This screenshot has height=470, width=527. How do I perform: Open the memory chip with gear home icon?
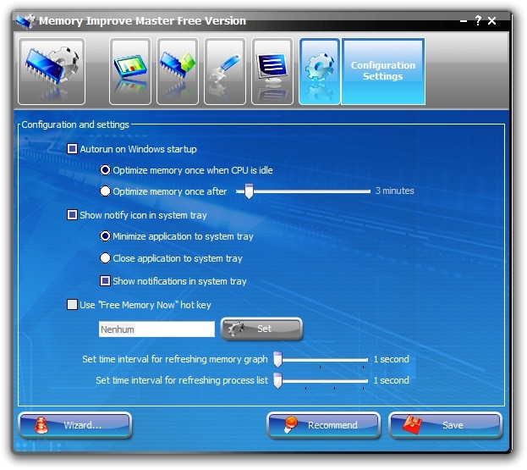(52, 71)
